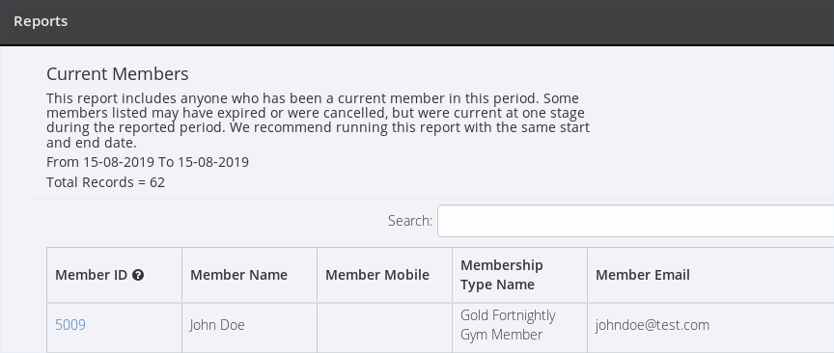Viewport: 834px width, 353px height.
Task: Click the Reports title in top bar
Action: pyautogui.click(x=41, y=21)
